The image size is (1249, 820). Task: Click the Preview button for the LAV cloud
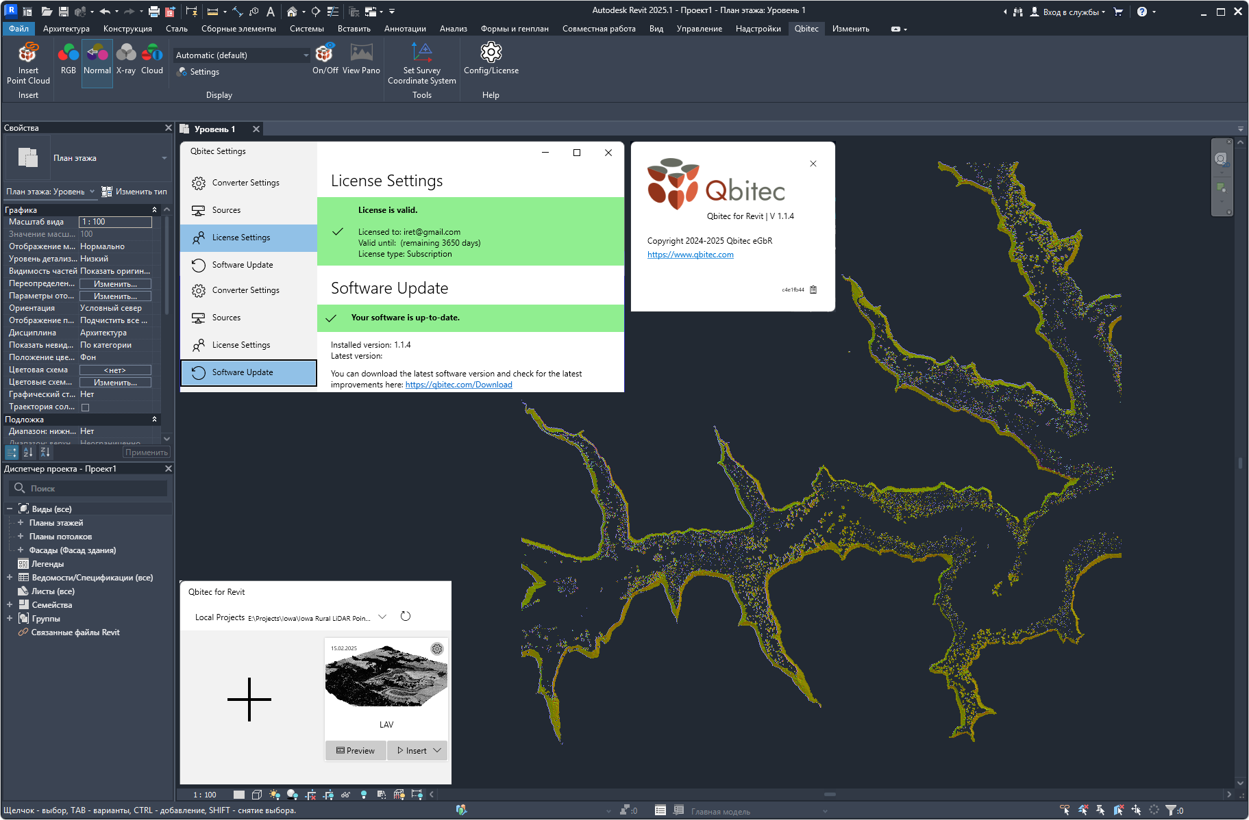coord(355,750)
